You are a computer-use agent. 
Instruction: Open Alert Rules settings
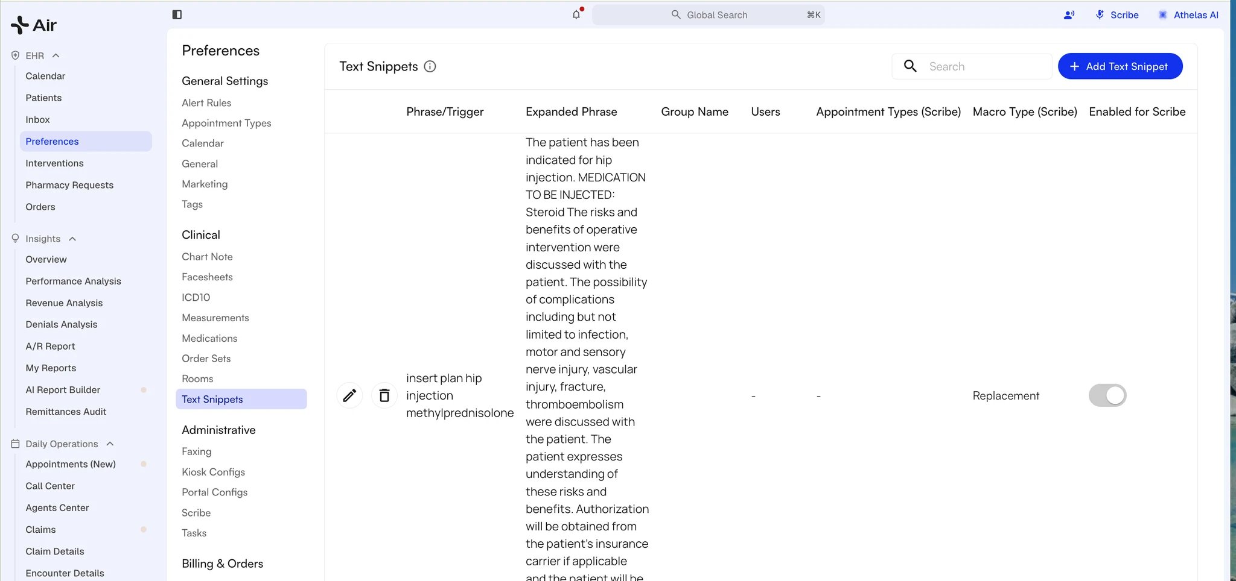coord(206,103)
